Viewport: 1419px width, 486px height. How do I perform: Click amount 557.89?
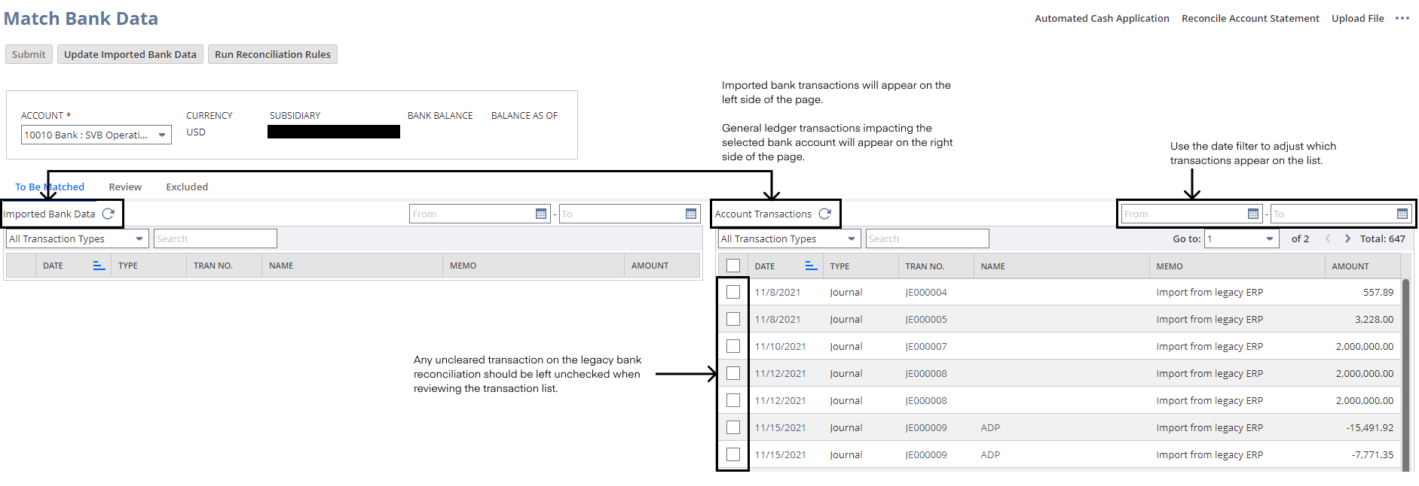coord(1378,292)
